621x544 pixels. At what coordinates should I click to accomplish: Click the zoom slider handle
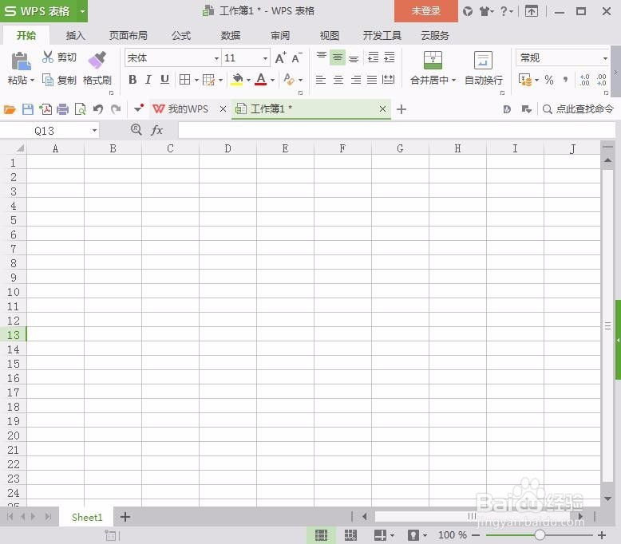(x=540, y=535)
